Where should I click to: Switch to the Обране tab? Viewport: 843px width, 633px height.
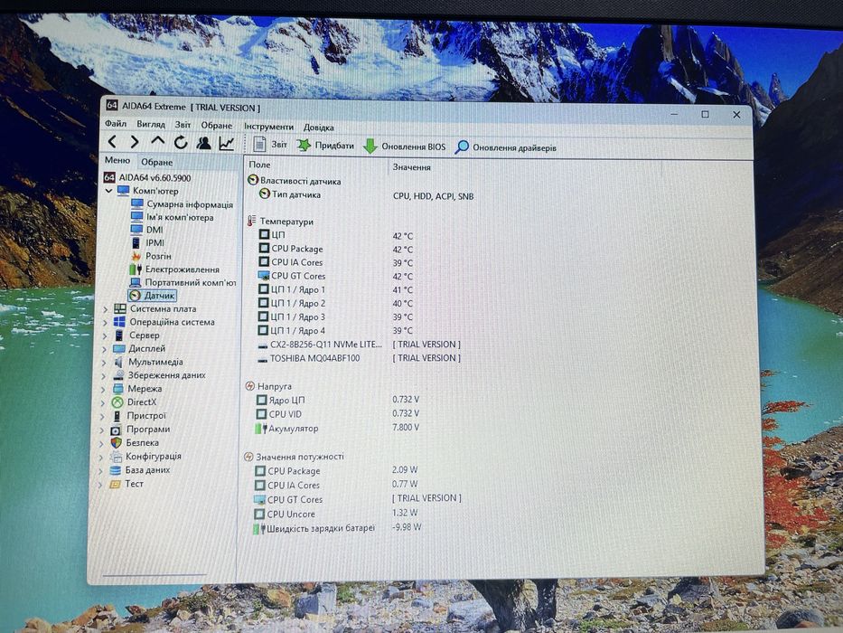coord(157,162)
